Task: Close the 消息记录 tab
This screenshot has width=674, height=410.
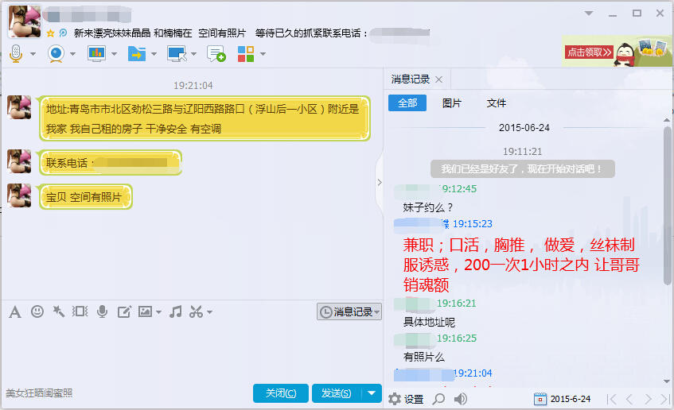Action: 439,79
